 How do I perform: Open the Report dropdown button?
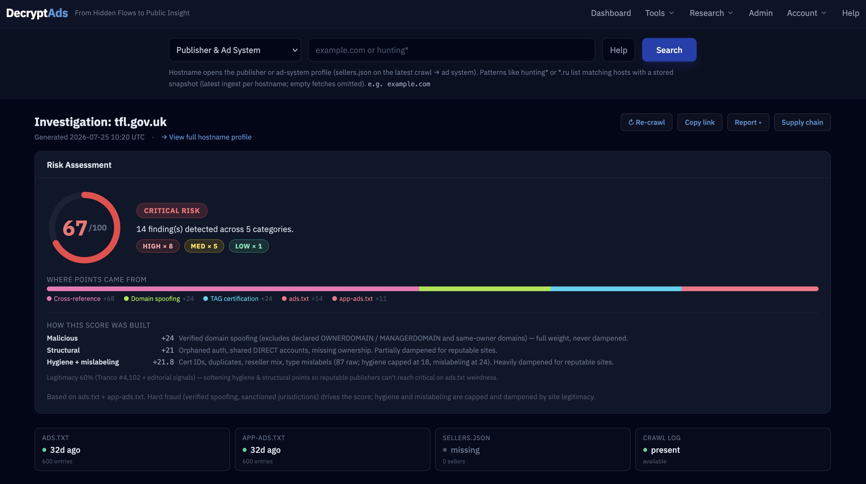pos(748,122)
